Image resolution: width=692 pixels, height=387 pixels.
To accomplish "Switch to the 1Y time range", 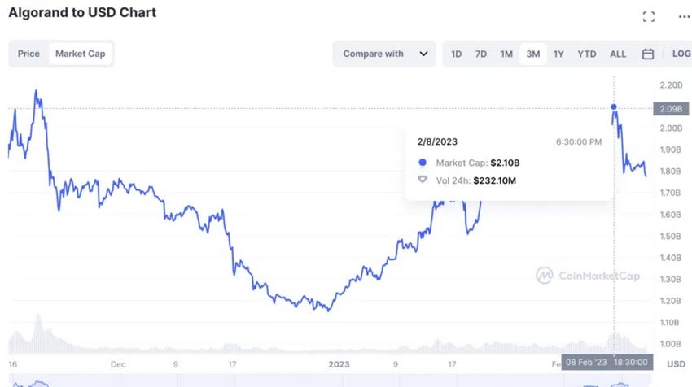I will point(558,54).
